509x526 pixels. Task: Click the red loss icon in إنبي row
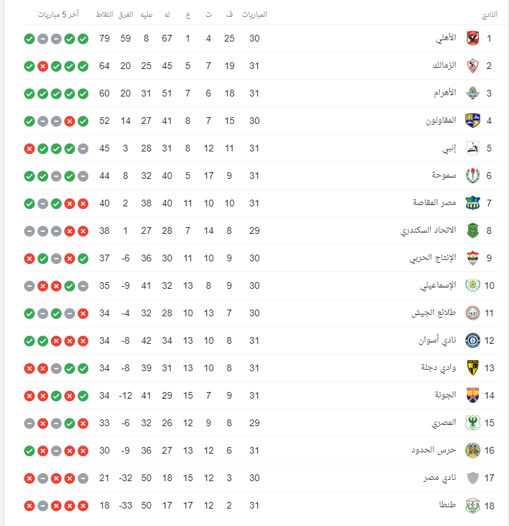pos(29,149)
